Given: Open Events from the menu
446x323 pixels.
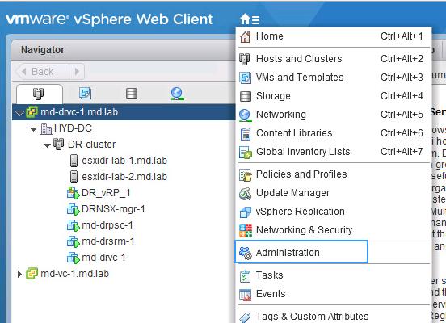Looking at the screenshot, I should (334, 294).
